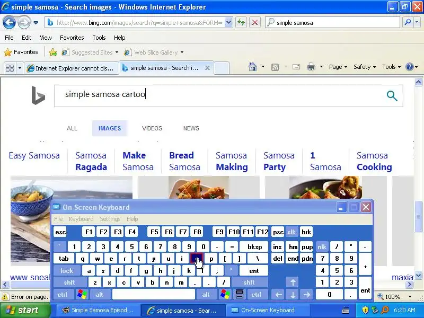Refresh the page with the green arrows icon
The image size is (424, 318).
click(241, 22)
